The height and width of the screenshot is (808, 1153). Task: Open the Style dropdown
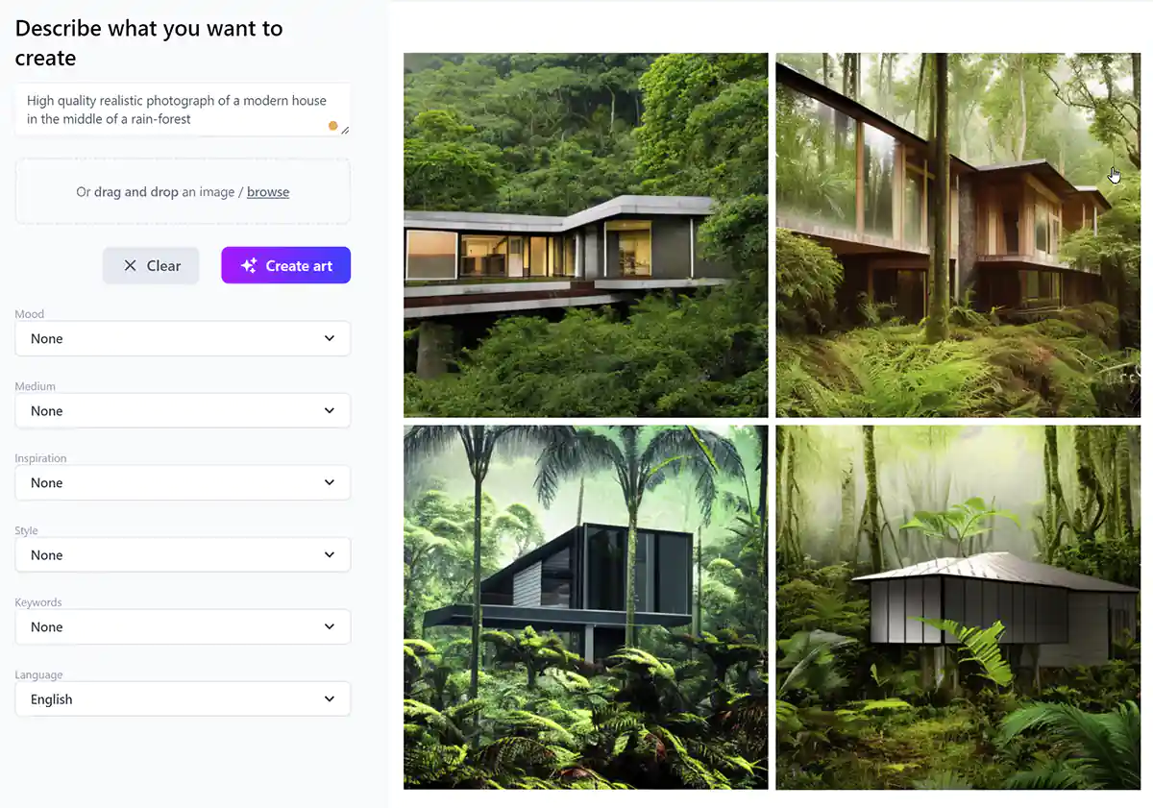[x=183, y=554]
